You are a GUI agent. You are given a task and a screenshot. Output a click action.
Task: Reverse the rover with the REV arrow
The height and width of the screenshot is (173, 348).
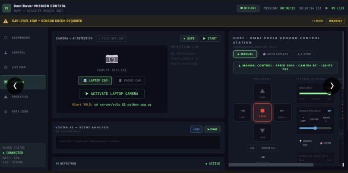pos(263,132)
